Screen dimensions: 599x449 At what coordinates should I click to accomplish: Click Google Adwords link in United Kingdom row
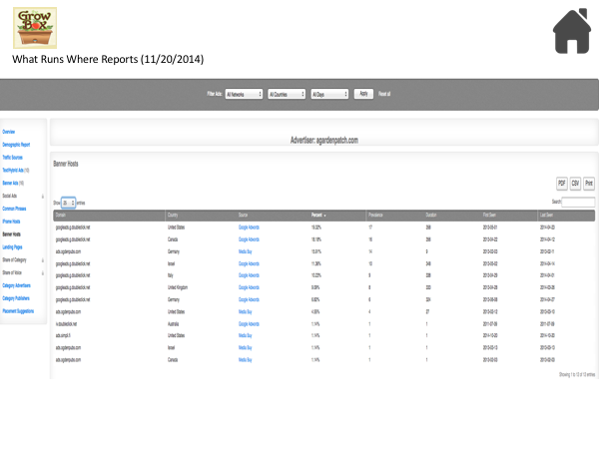point(249,287)
